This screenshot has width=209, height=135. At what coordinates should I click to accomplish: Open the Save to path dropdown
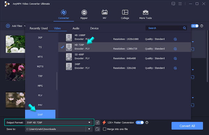pos(89,129)
